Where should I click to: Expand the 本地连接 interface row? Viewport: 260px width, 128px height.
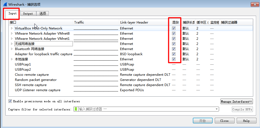(x=12, y=59)
